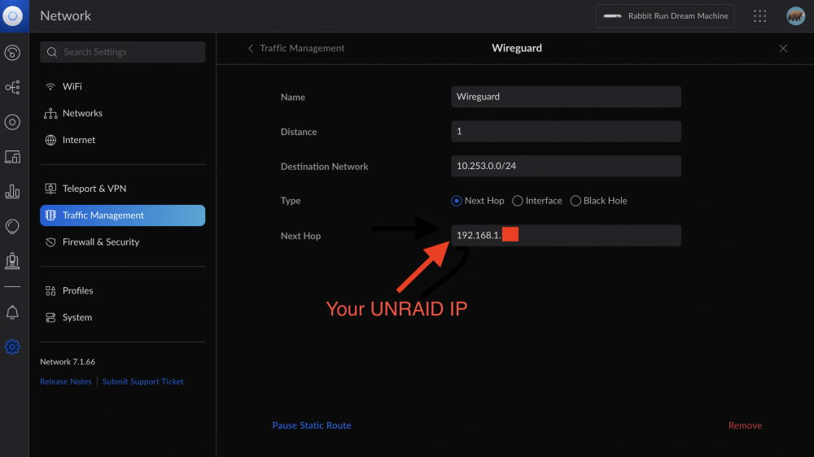Viewport: 814px width, 457px height.
Task: Select Traffic Management menu item
Action: point(123,215)
